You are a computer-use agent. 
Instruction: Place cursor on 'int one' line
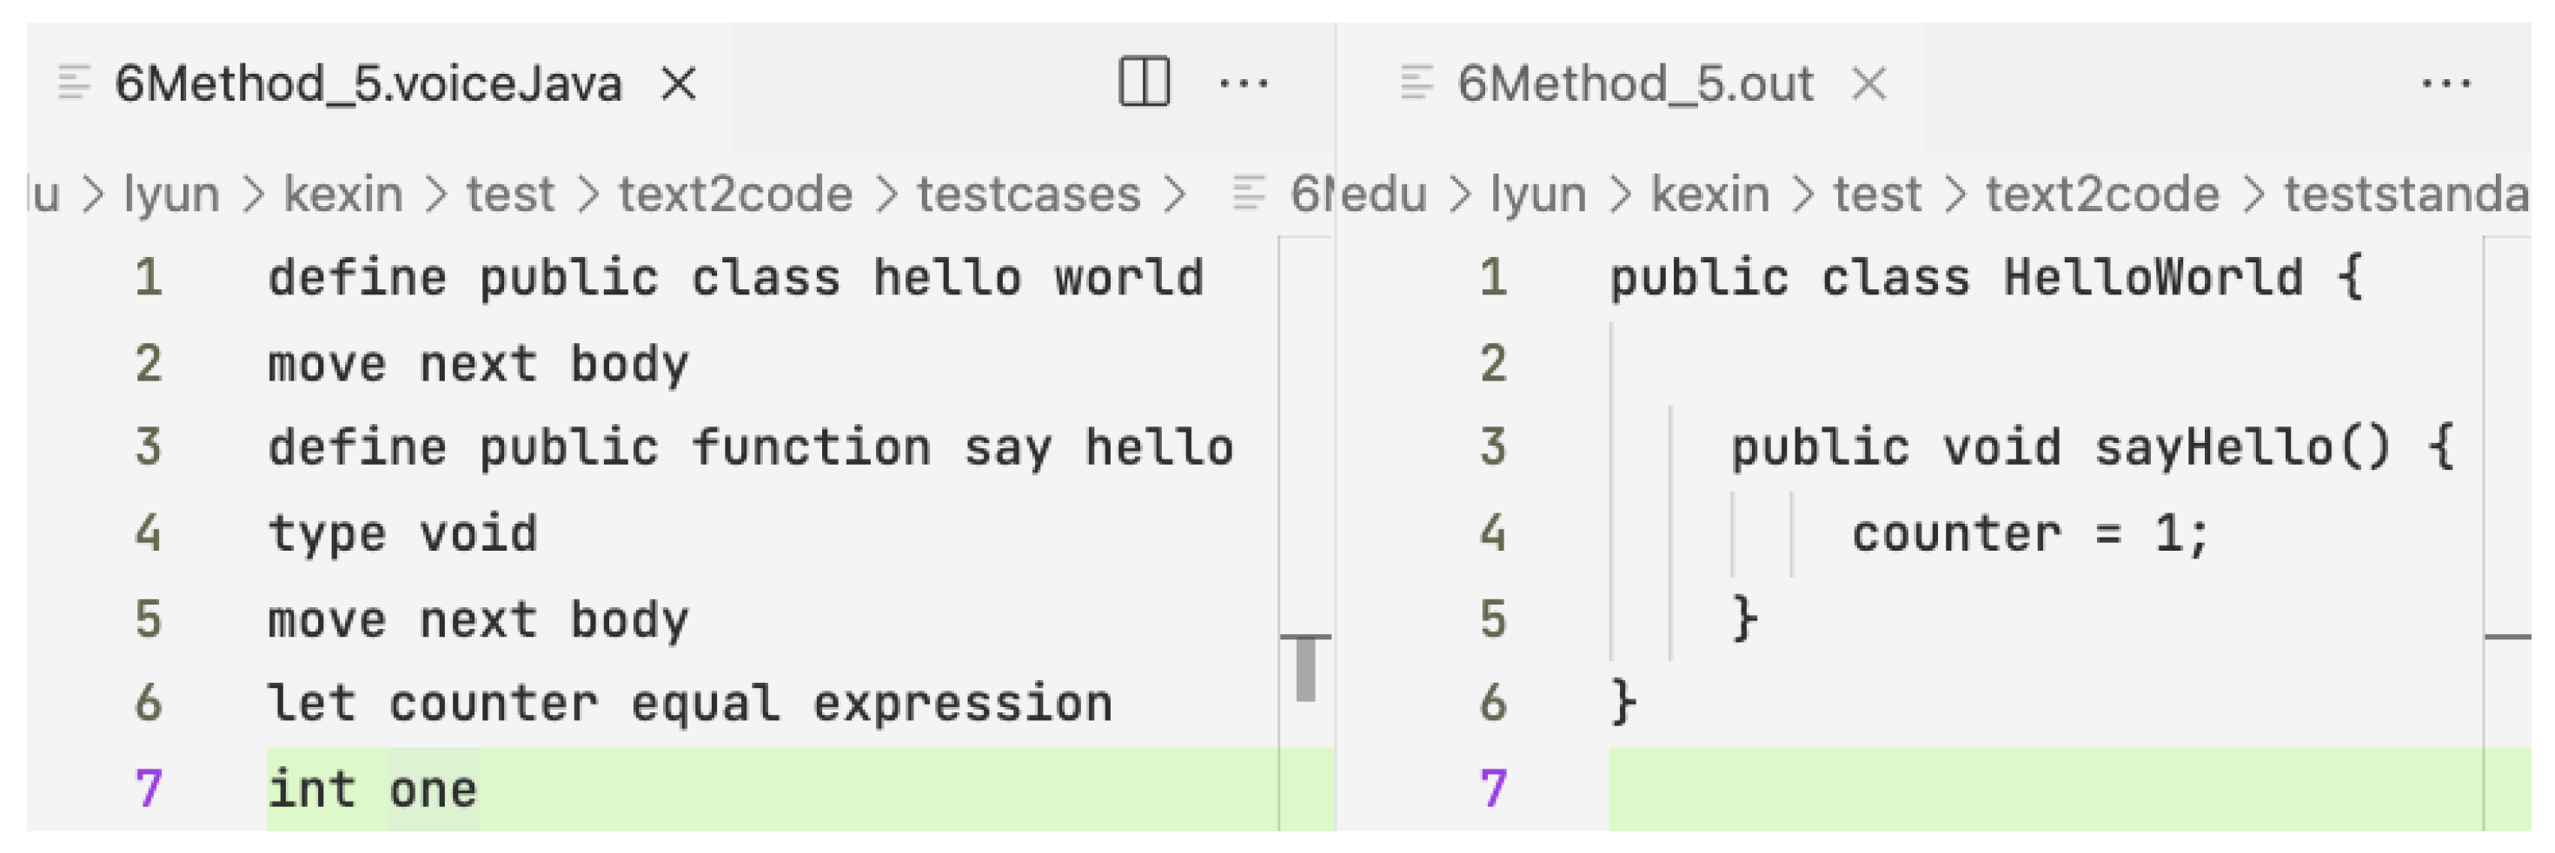pos(373,790)
